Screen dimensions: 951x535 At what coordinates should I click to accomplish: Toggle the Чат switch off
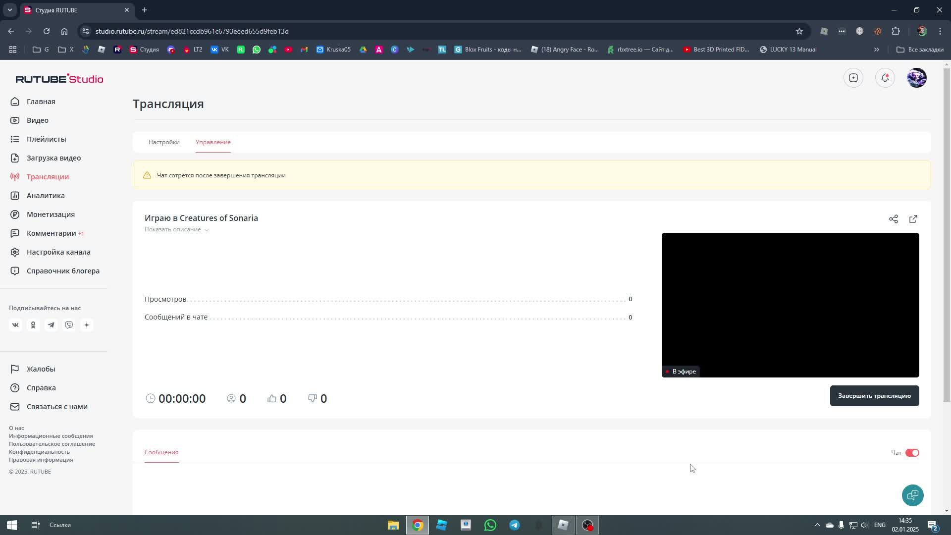(x=912, y=453)
